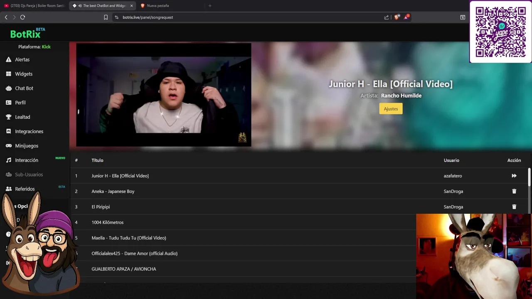Click the username azafatero
Viewport: 532px width, 299px height.
click(x=453, y=176)
